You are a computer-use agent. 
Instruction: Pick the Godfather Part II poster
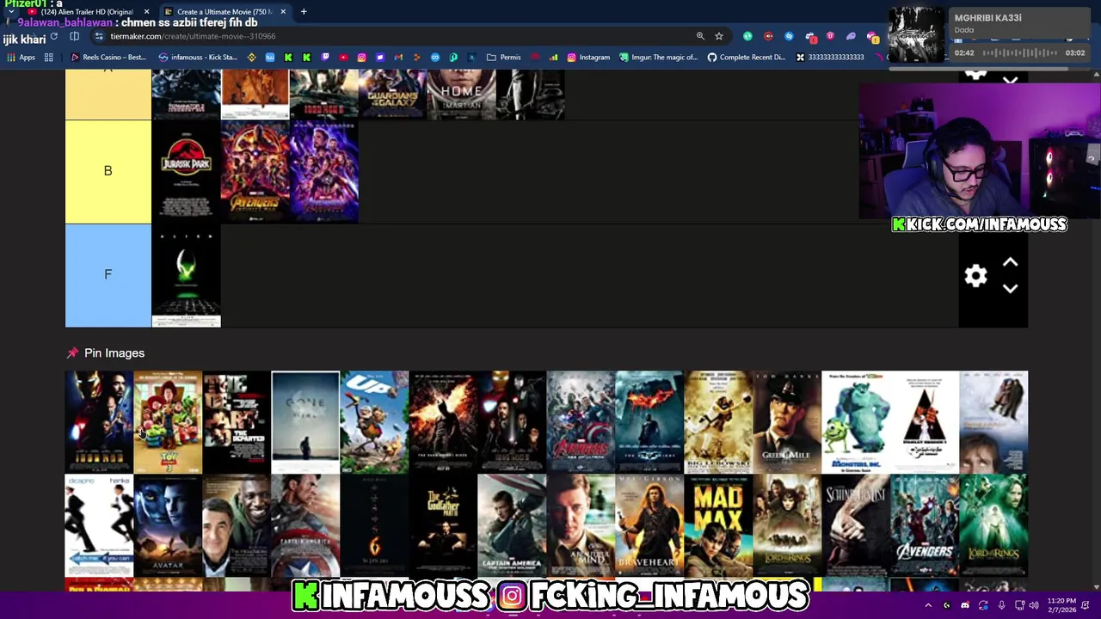click(443, 525)
